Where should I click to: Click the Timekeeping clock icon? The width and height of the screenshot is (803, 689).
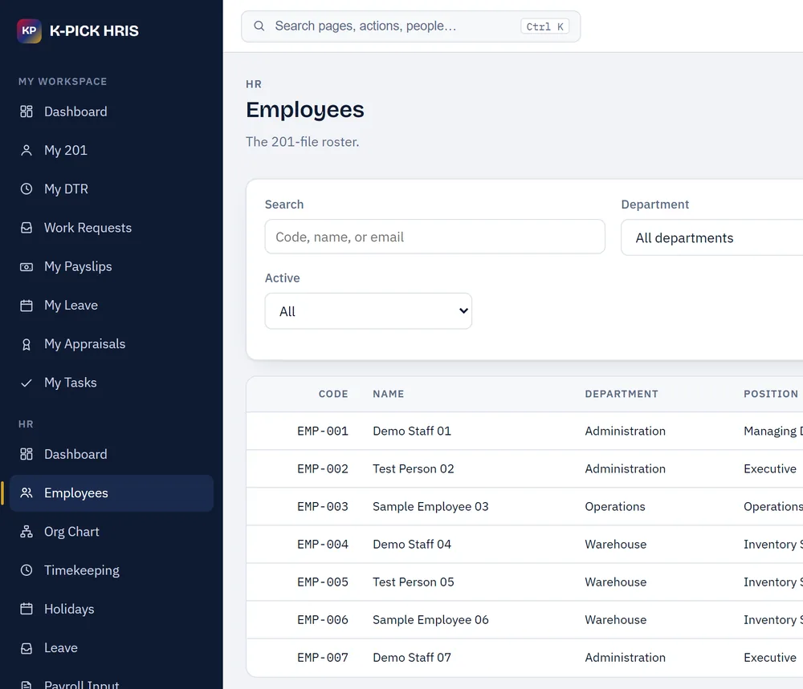coord(26,570)
